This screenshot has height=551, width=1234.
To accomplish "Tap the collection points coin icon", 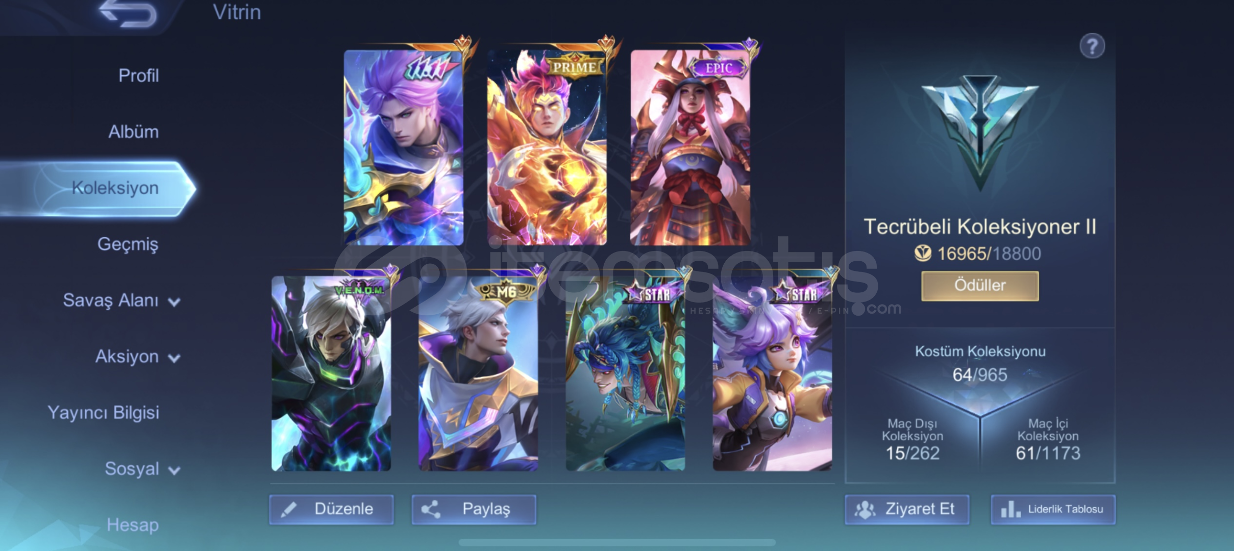I will coord(923,253).
